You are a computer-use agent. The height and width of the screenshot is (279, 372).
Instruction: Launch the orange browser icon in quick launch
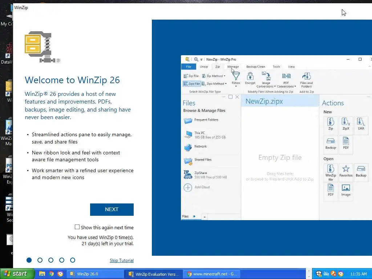(60, 274)
